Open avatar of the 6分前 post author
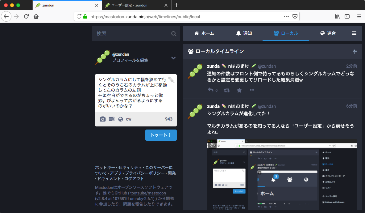365x213 pixels. pos(195,111)
